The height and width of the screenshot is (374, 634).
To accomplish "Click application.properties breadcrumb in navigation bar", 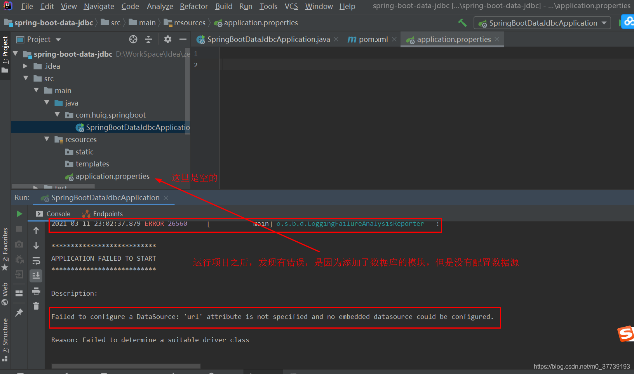I will coord(256,23).
